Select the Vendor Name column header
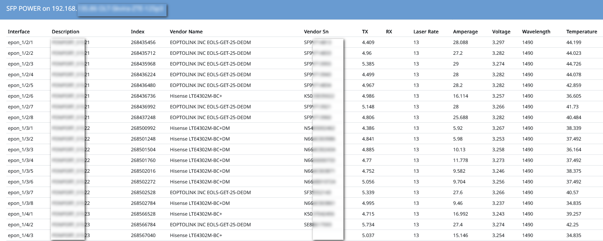Screen dimensions: 603x241 [186, 32]
